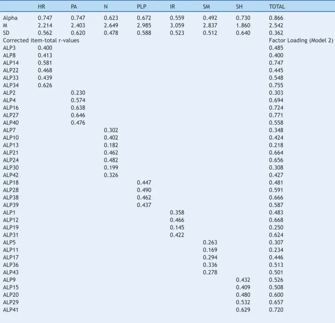Select the ALP24 row label
The image size is (335, 323).
pyautogui.click(x=11, y=160)
